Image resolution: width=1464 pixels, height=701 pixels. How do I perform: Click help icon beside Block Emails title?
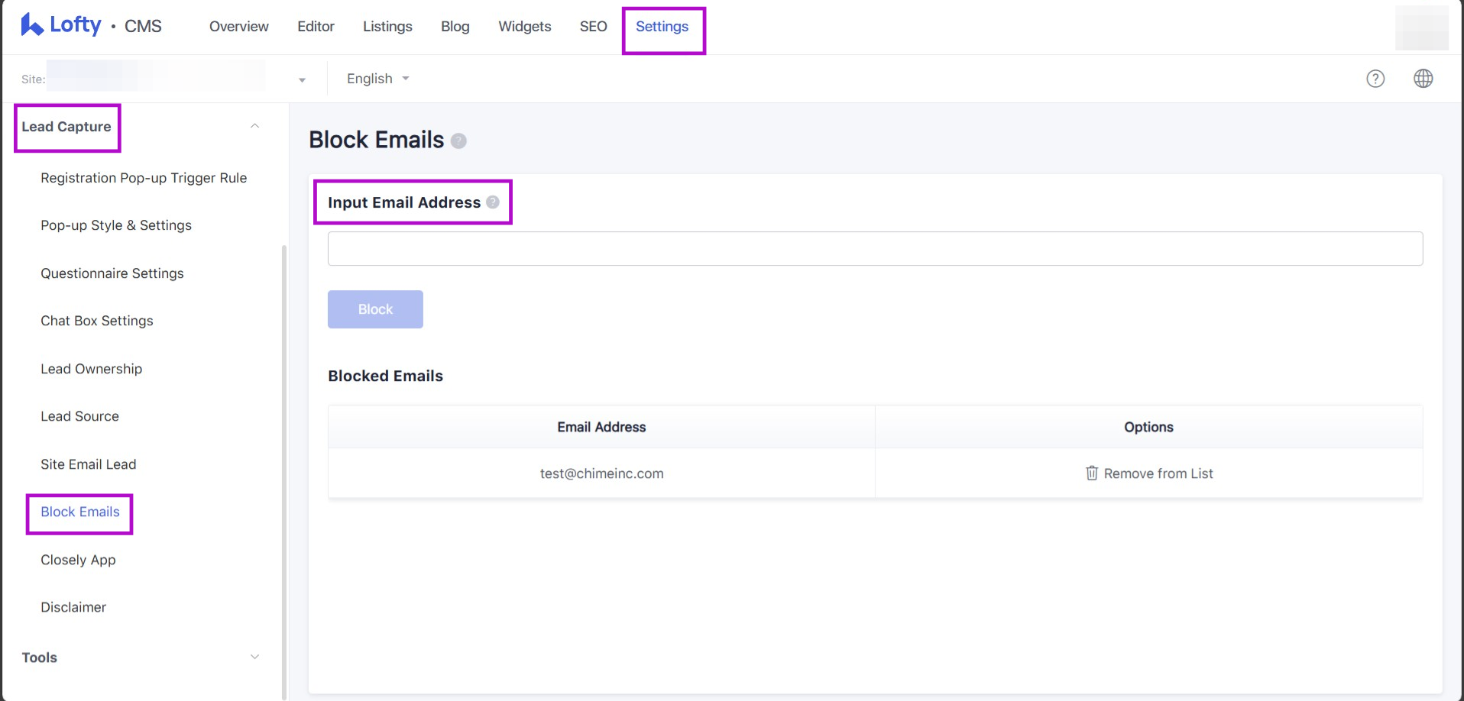(458, 141)
